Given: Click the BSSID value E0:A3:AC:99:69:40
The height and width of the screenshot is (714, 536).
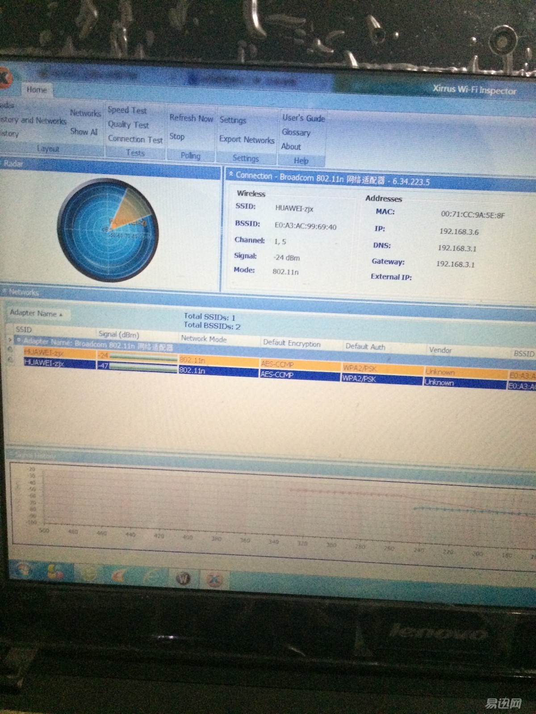Looking at the screenshot, I should click(x=306, y=226).
